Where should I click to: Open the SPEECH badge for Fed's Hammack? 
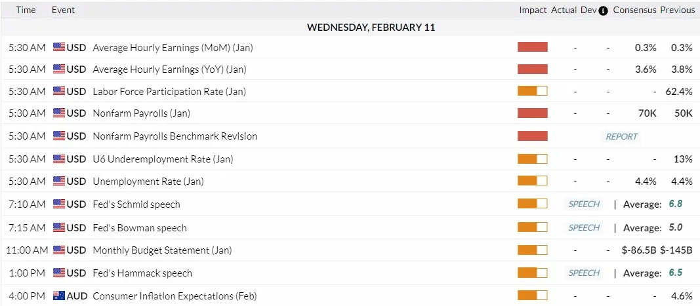584,273
